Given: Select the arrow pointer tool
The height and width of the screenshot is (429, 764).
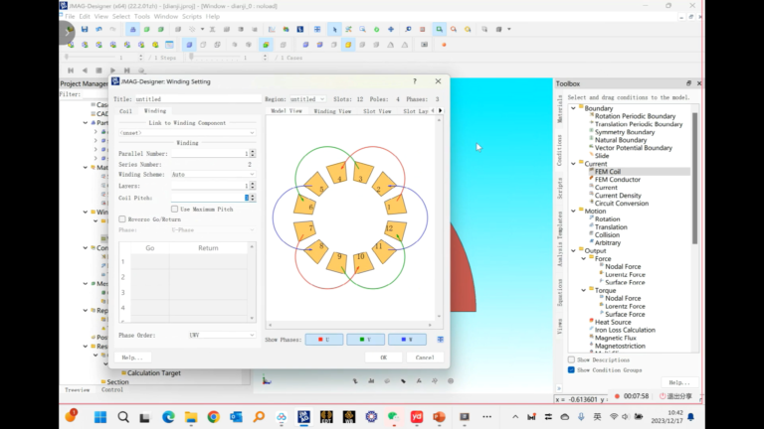Looking at the screenshot, I should pos(334,29).
